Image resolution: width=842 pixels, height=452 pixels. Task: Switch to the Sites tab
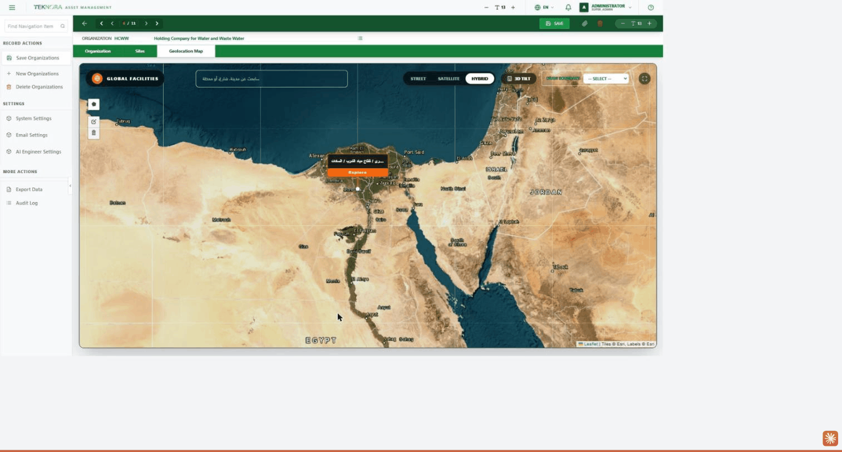click(x=140, y=51)
